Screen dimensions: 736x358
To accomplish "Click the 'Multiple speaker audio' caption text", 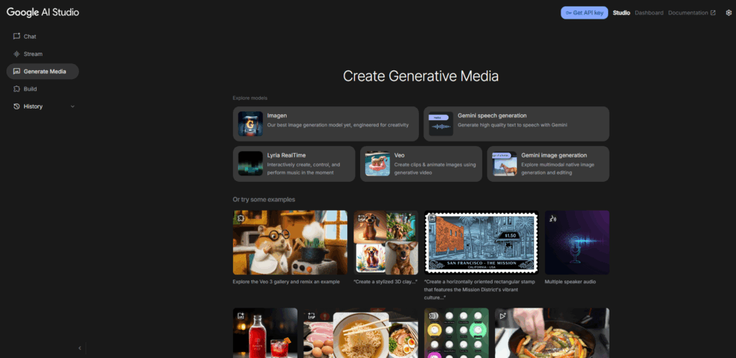I will click(570, 282).
